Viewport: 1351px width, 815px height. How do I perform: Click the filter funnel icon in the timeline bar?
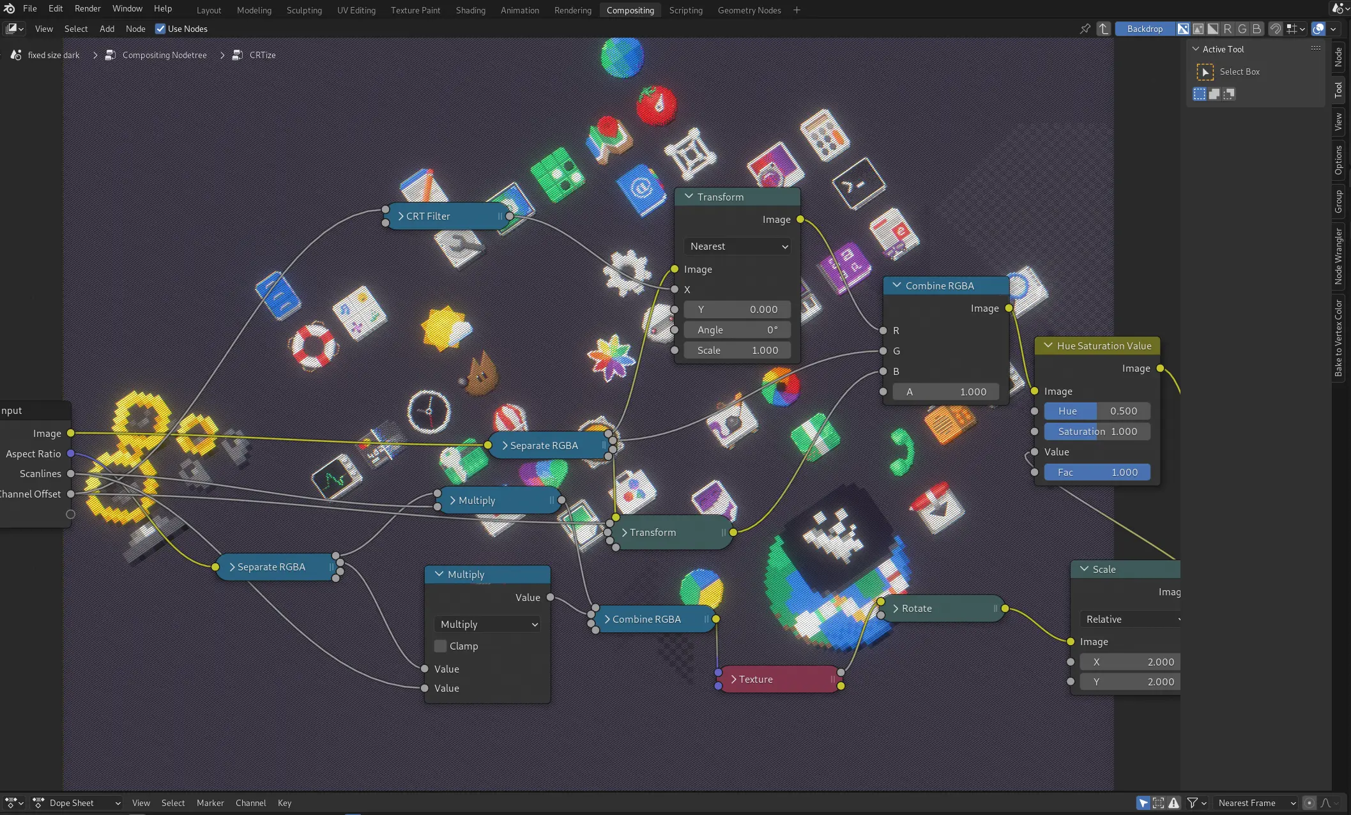coord(1192,803)
